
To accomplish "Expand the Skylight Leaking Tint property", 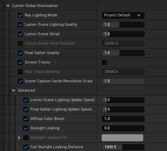I will 19,138.
